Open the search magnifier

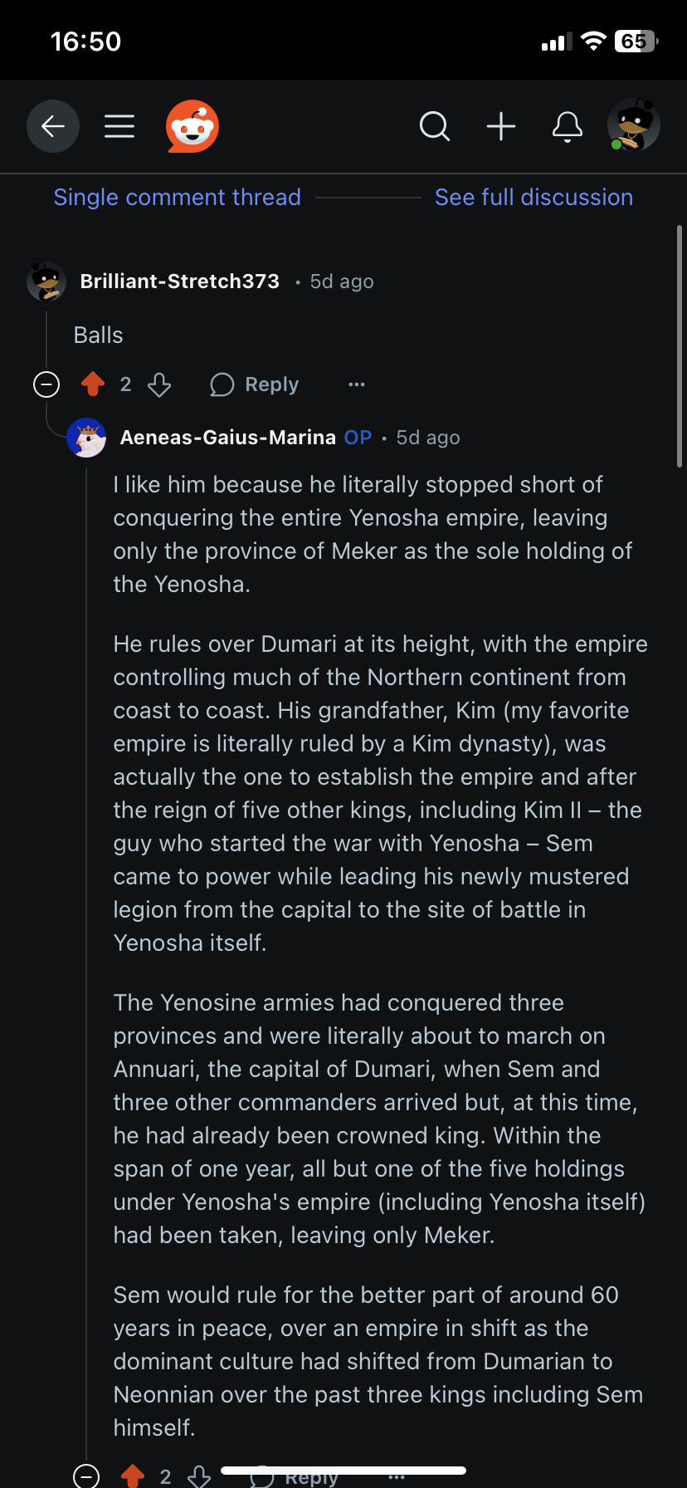tap(435, 126)
